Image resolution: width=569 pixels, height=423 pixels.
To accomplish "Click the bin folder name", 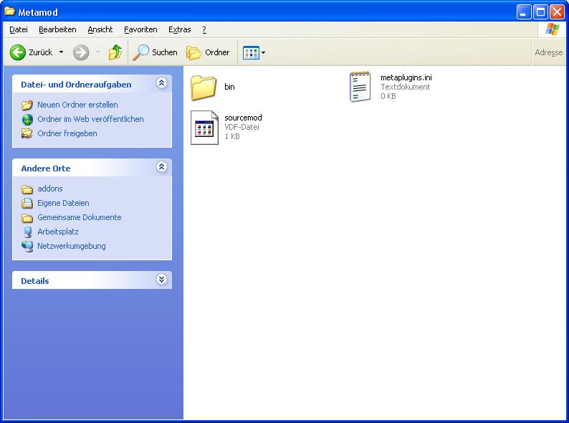I will pyautogui.click(x=229, y=87).
